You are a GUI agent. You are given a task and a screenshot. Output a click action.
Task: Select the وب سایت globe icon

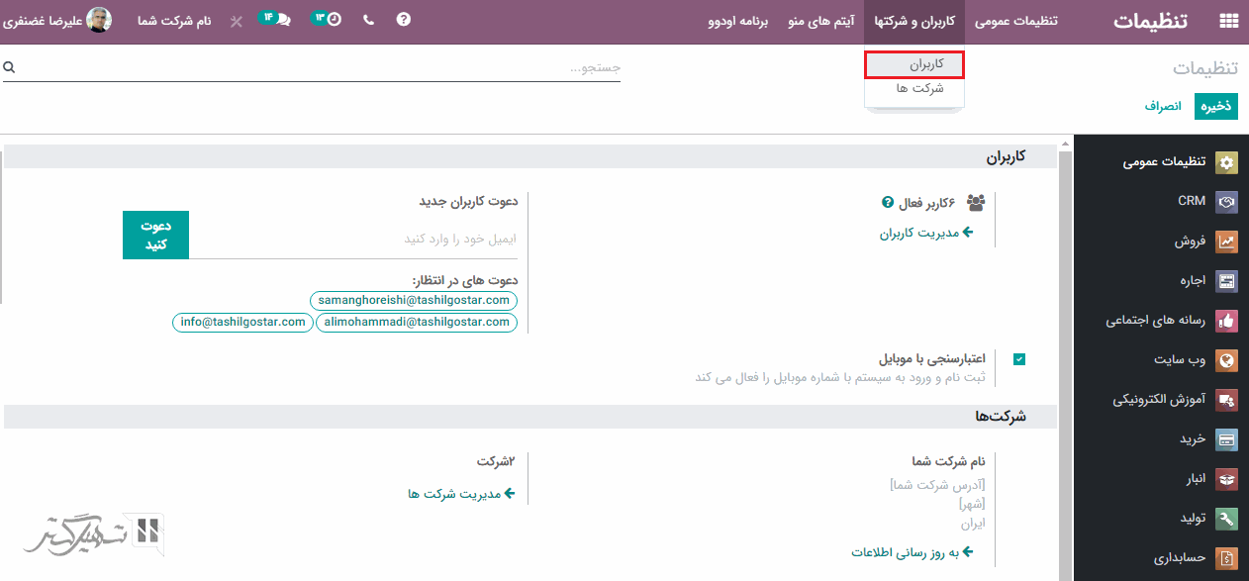(x=1227, y=360)
